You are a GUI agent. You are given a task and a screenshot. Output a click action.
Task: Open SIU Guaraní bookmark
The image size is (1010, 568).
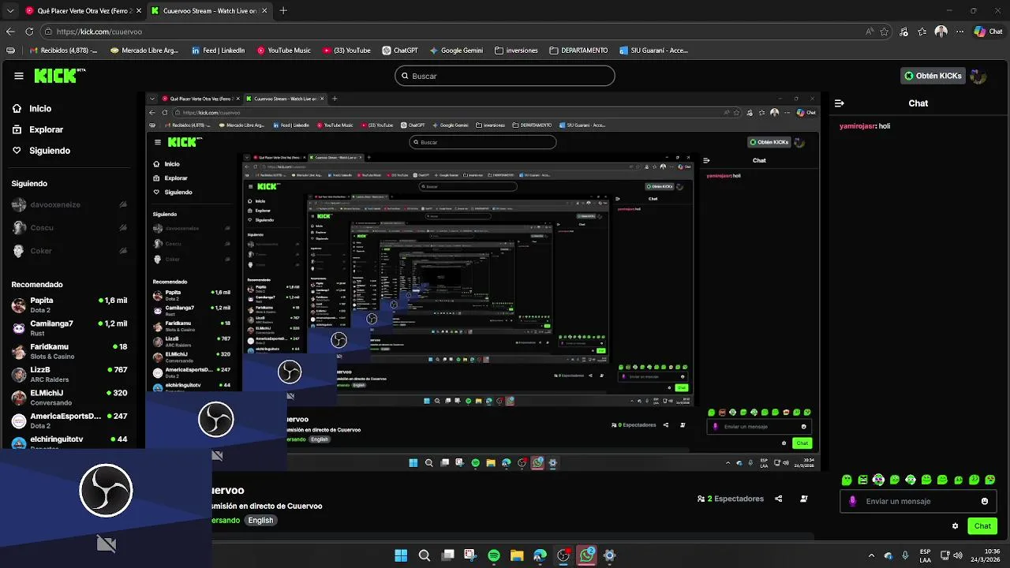(x=653, y=50)
